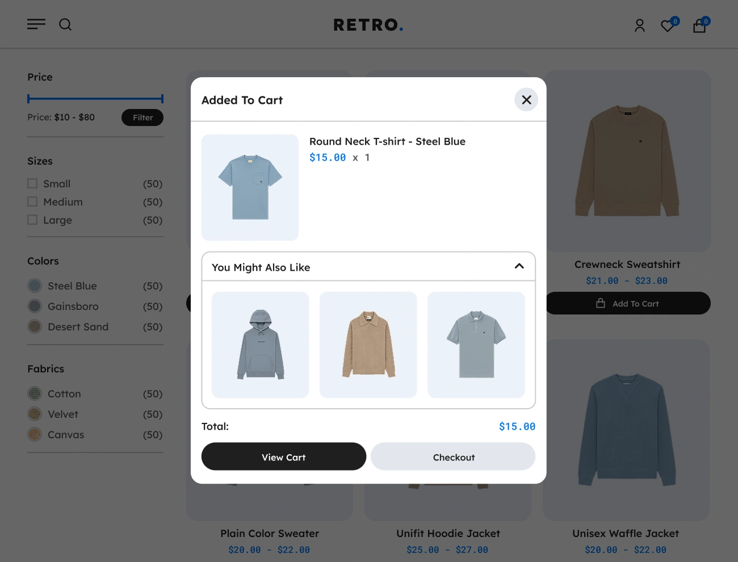Click the price range slider's left handle
Image resolution: width=738 pixels, height=562 pixels.
[28, 99]
